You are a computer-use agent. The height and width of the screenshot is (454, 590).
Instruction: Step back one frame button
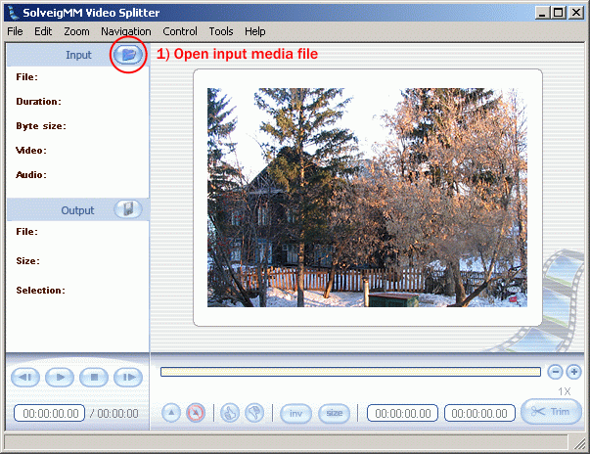coord(25,377)
